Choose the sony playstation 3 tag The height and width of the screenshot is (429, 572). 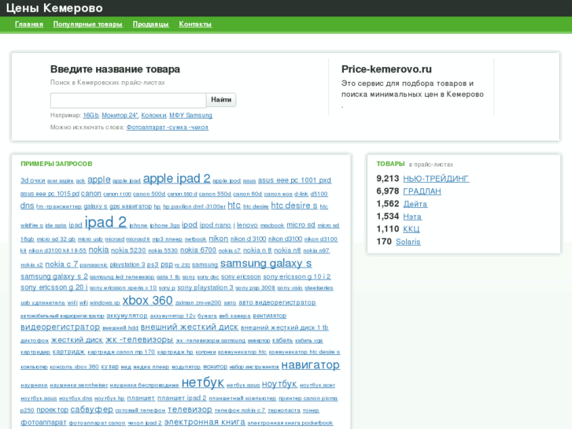click(x=205, y=287)
